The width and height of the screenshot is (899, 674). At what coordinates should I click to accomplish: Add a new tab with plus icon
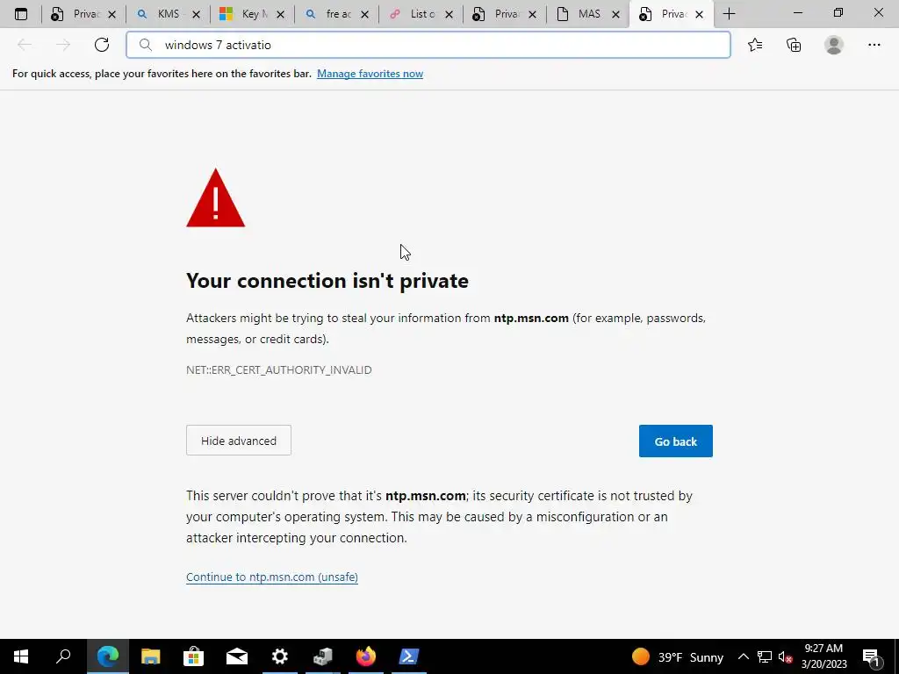click(729, 14)
